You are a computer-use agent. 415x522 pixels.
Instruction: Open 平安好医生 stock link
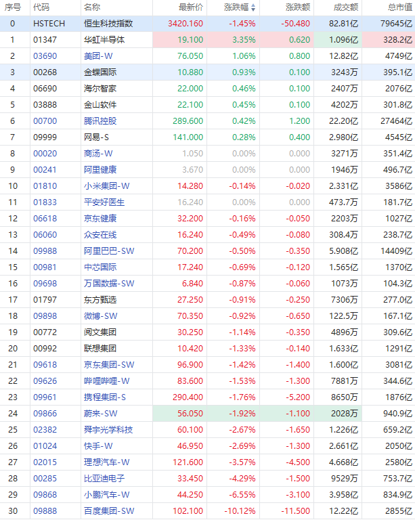pos(104,202)
